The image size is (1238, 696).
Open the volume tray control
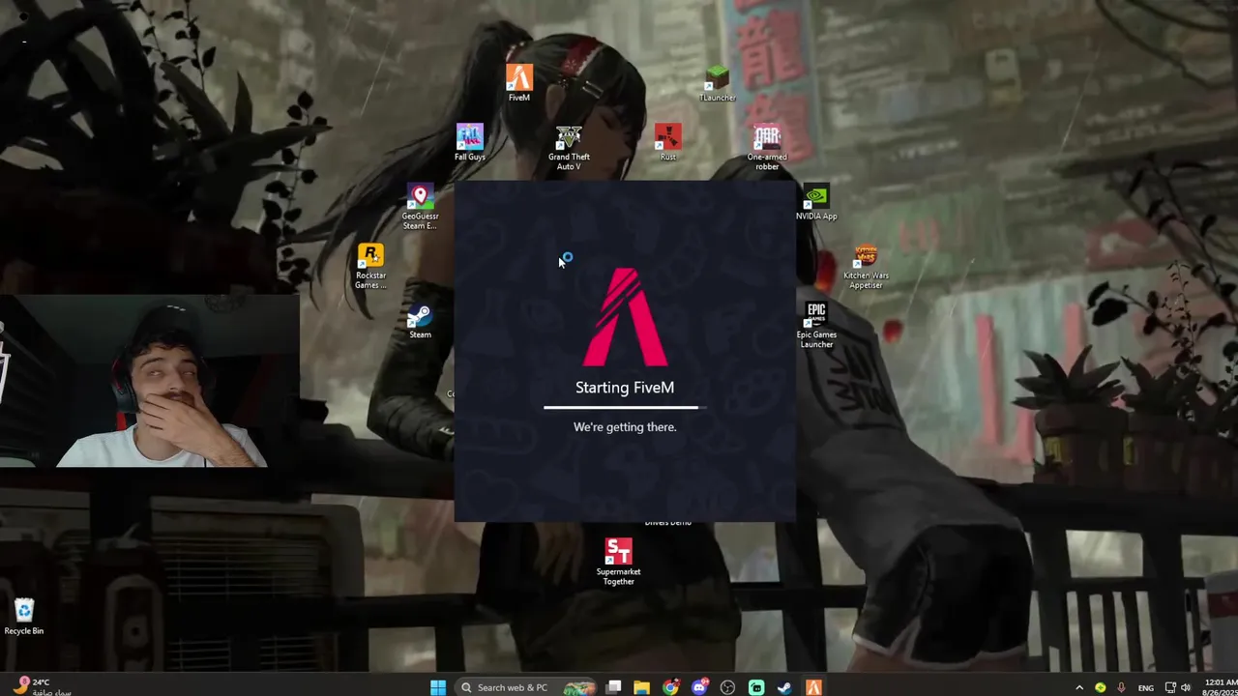(x=1186, y=687)
